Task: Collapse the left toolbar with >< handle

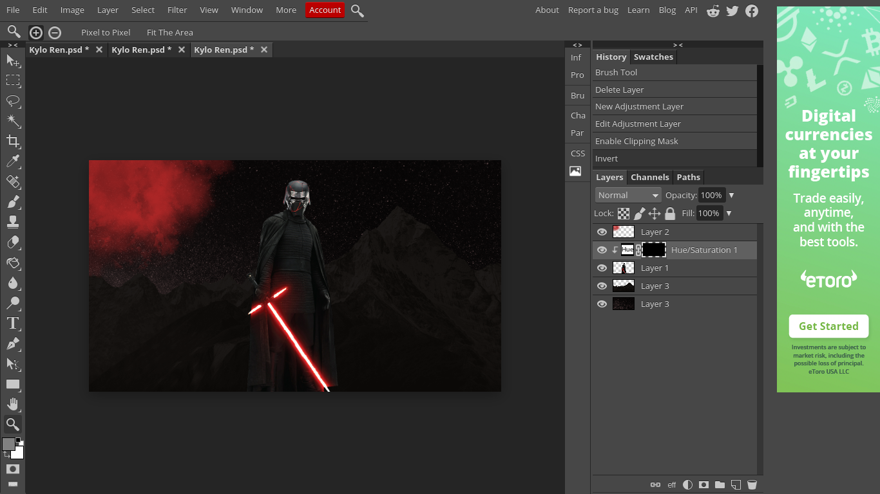Action: click(13, 45)
